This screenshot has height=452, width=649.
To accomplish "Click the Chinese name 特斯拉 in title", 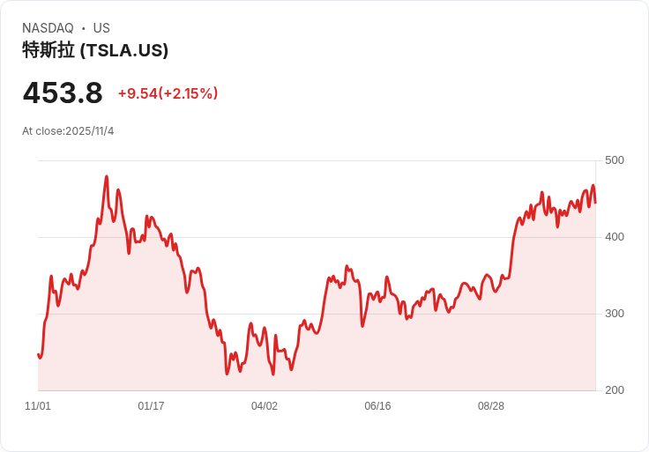I will pyautogui.click(x=48, y=50).
